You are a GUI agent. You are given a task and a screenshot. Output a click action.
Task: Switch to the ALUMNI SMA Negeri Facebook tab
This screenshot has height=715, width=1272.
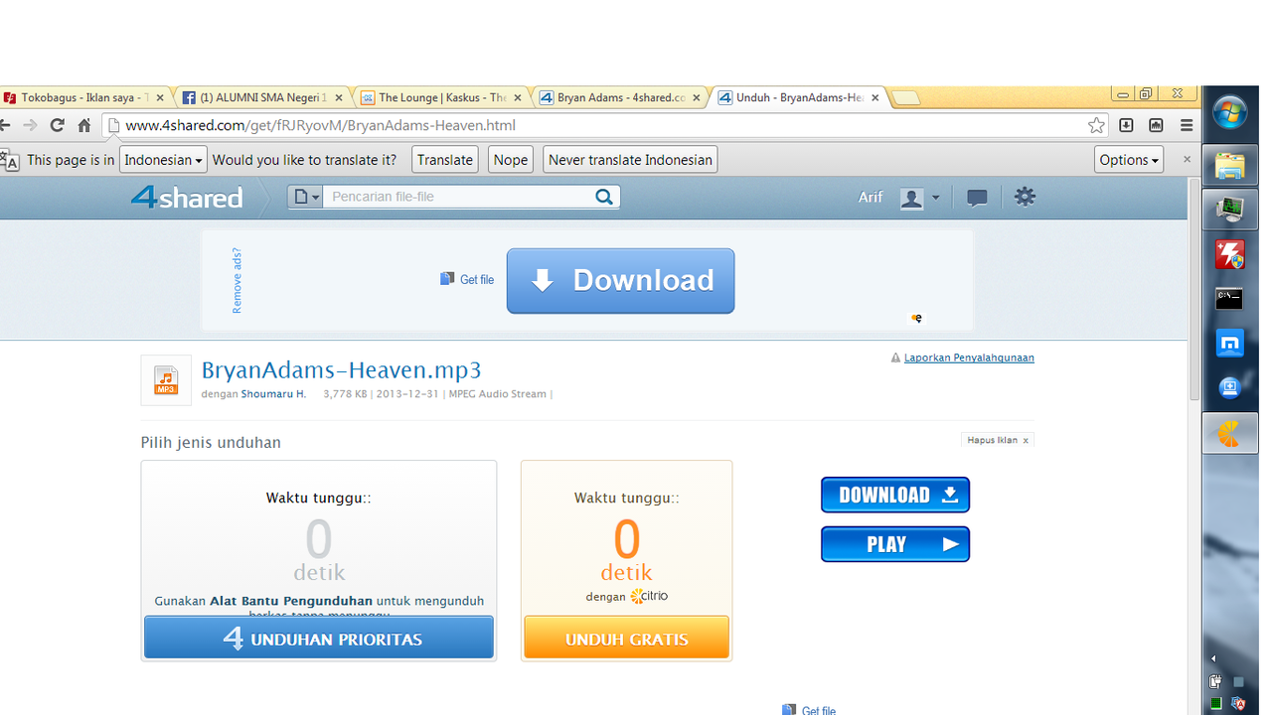pyautogui.click(x=263, y=97)
